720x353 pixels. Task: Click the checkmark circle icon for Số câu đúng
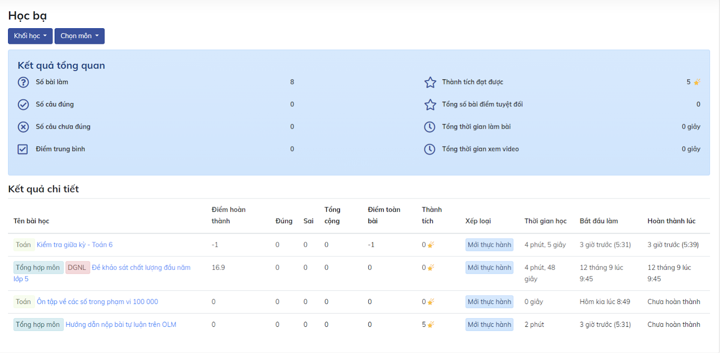click(23, 104)
